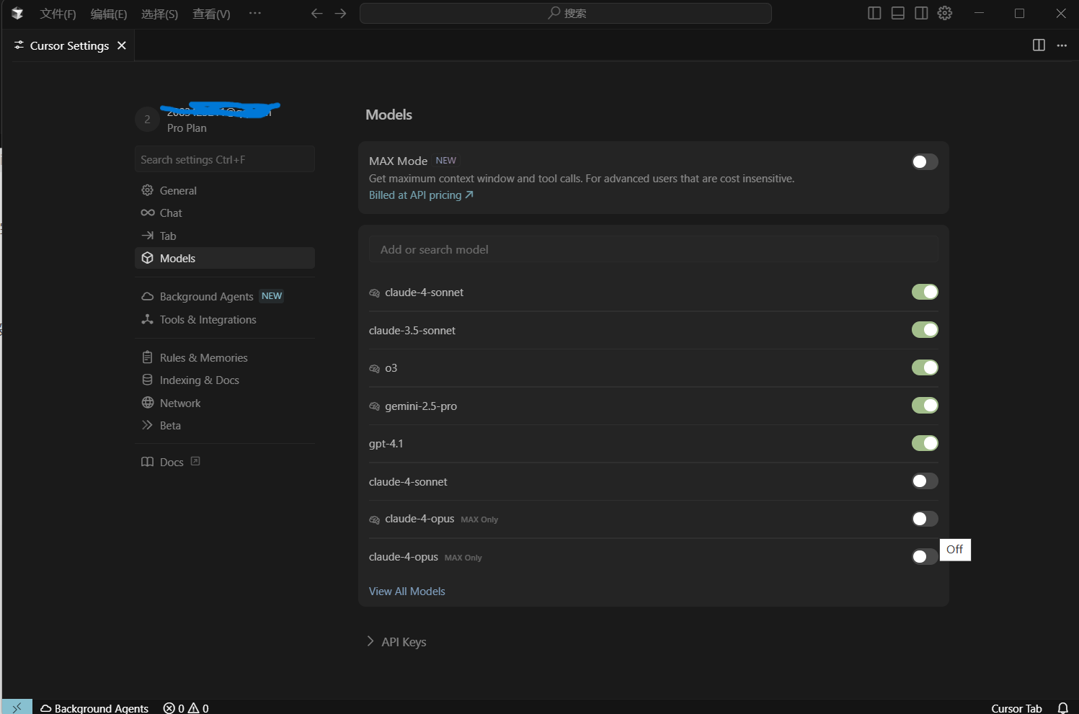Disable the first claude-4-sonnet thinking model
1079x714 pixels.
(925, 292)
